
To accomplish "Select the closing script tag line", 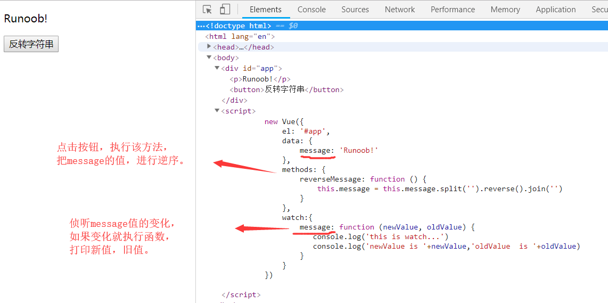I will pyautogui.click(x=241, y=294).
